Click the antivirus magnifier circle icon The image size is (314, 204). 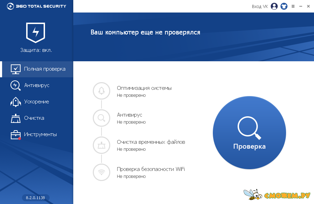point(102,118)
